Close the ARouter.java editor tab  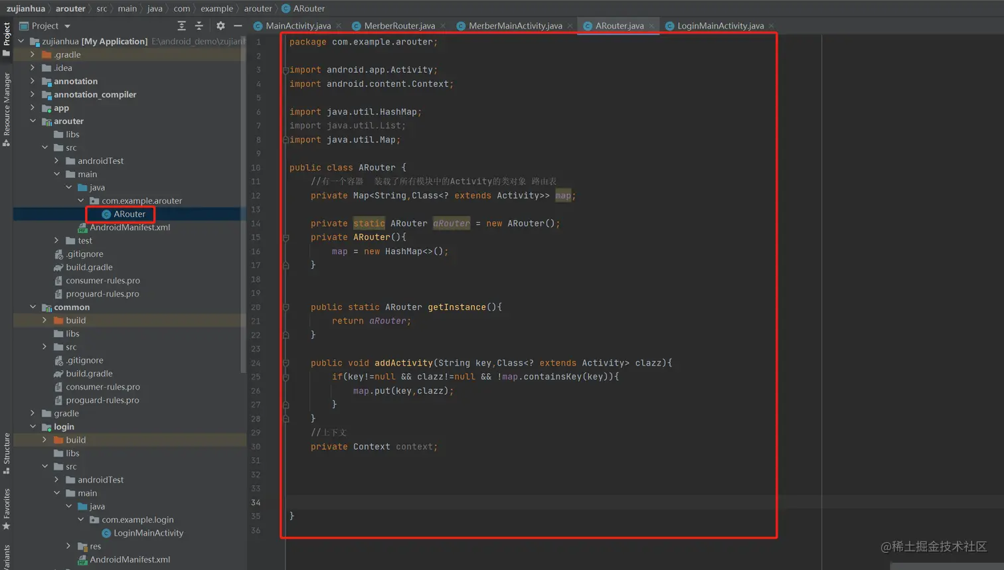click(651, 26)
